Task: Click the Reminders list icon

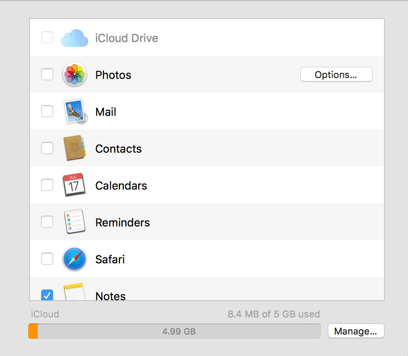Action: (x=75, y=221)
